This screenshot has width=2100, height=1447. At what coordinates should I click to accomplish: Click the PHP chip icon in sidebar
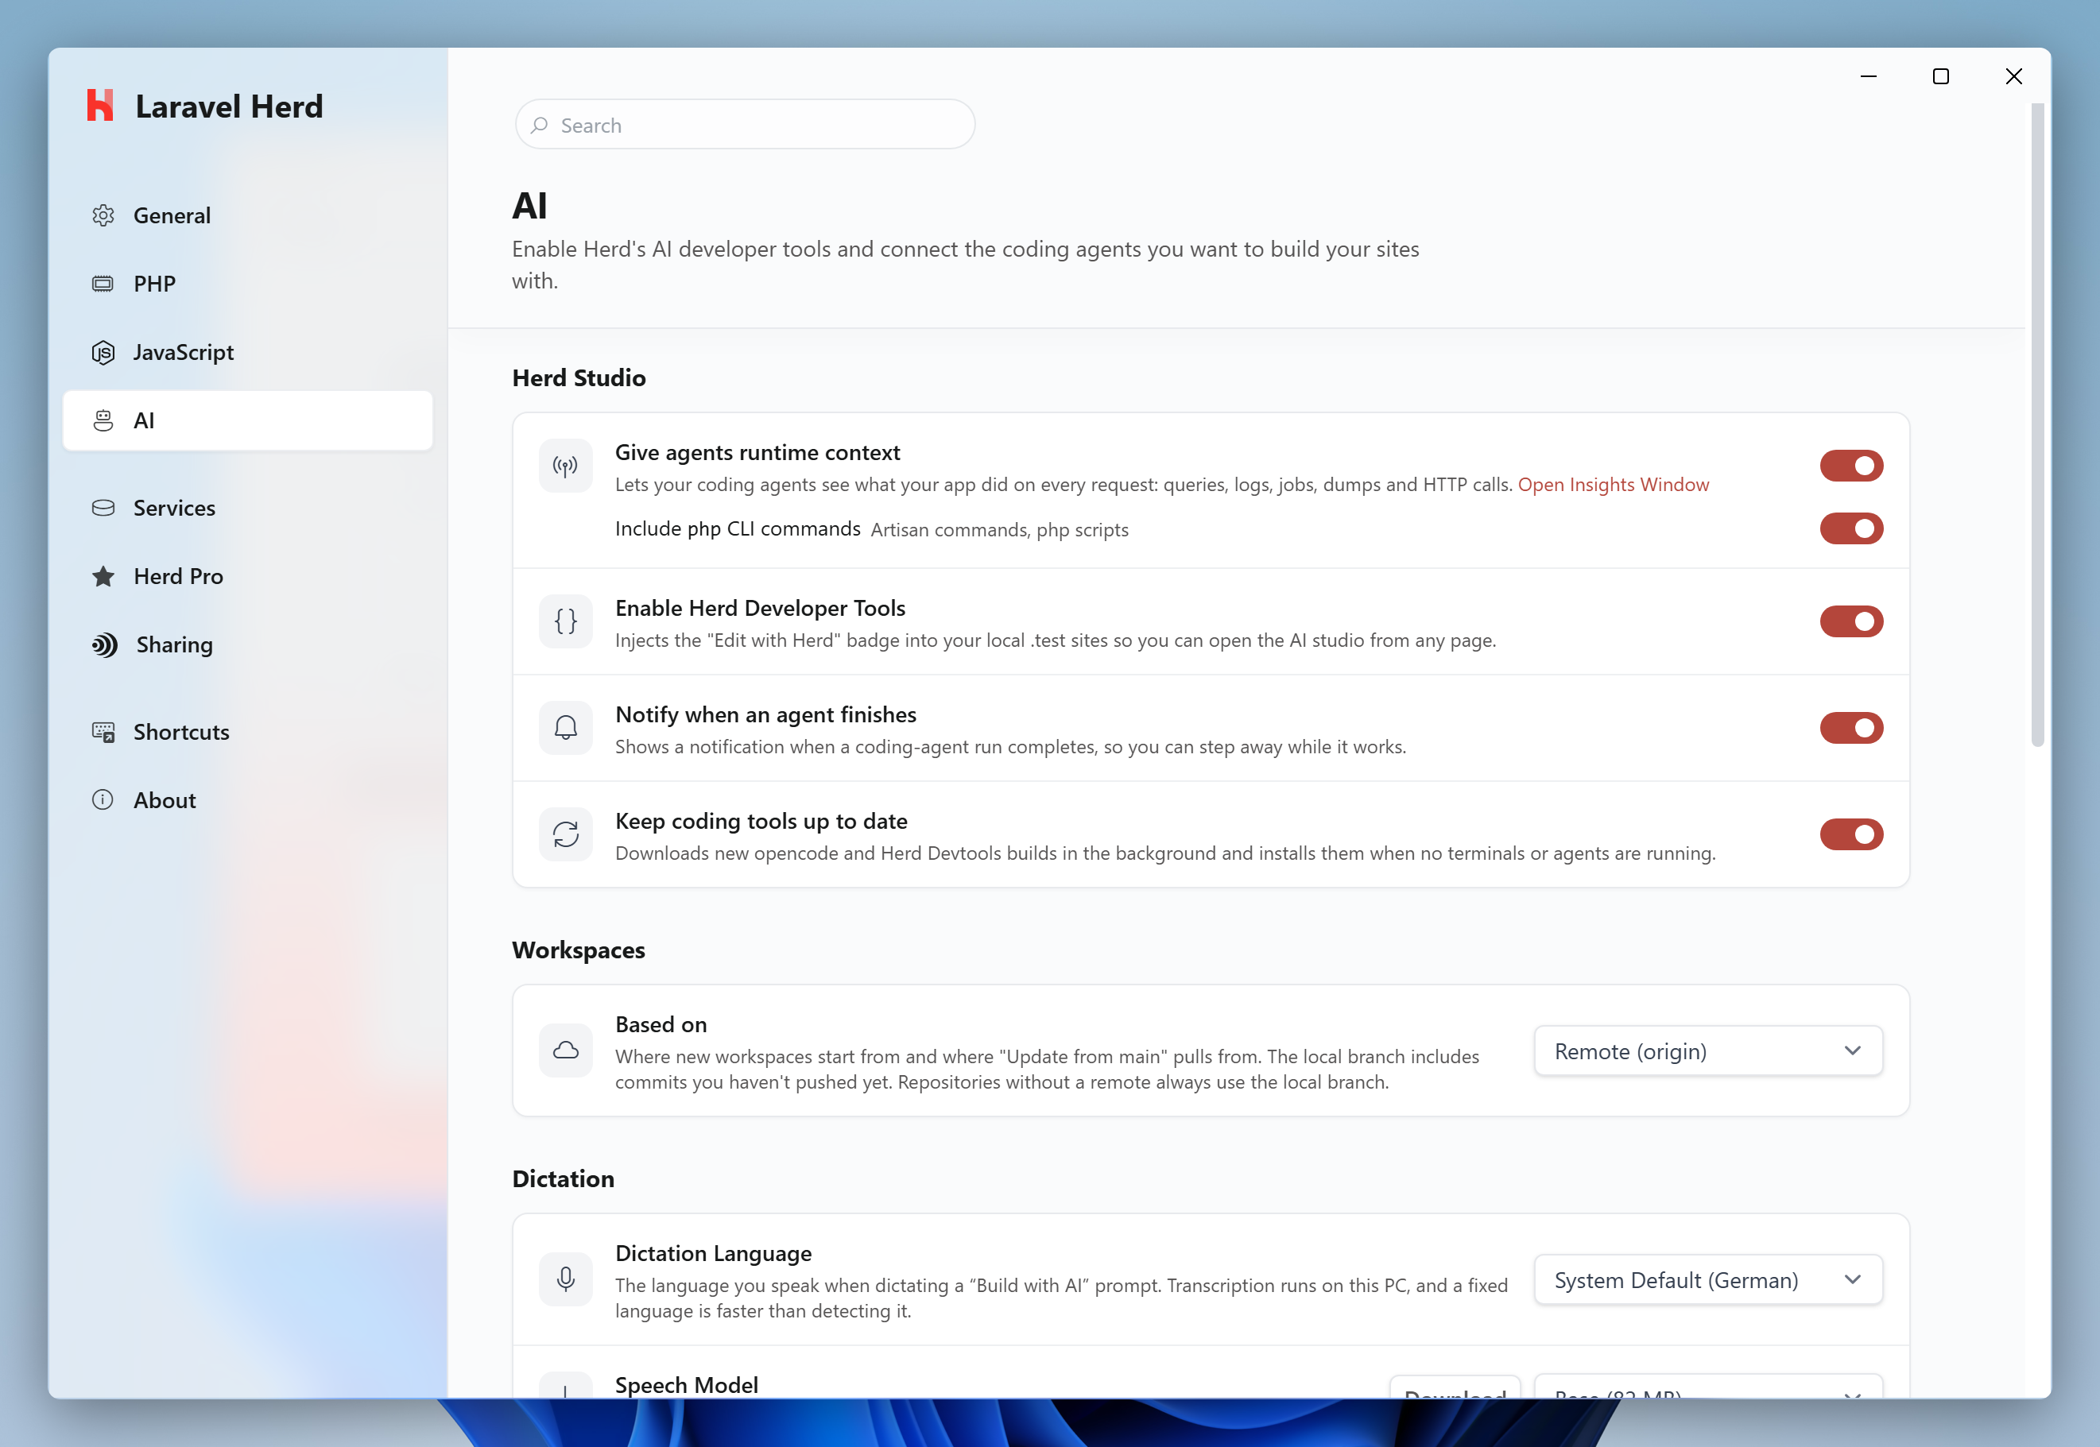103,284
